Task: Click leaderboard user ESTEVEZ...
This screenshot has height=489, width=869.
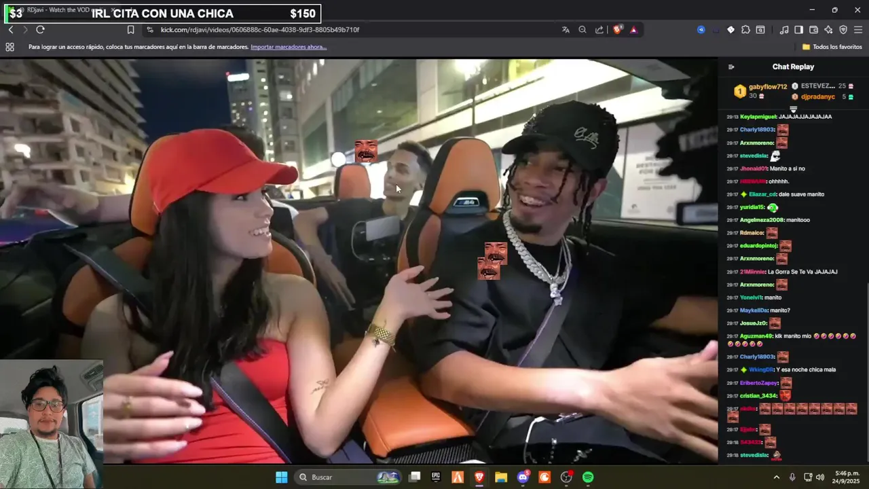Action: 818,86
